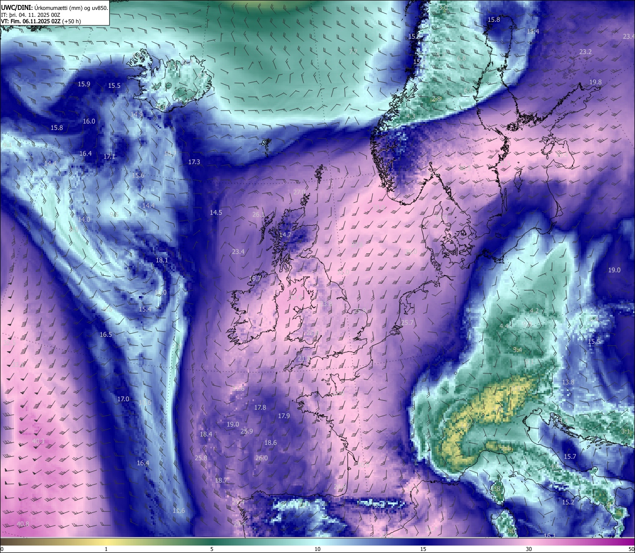Click the map value 14.7 over Scotland
The width and height of the screenshot is (635, 553).
(x=285, y=235)
